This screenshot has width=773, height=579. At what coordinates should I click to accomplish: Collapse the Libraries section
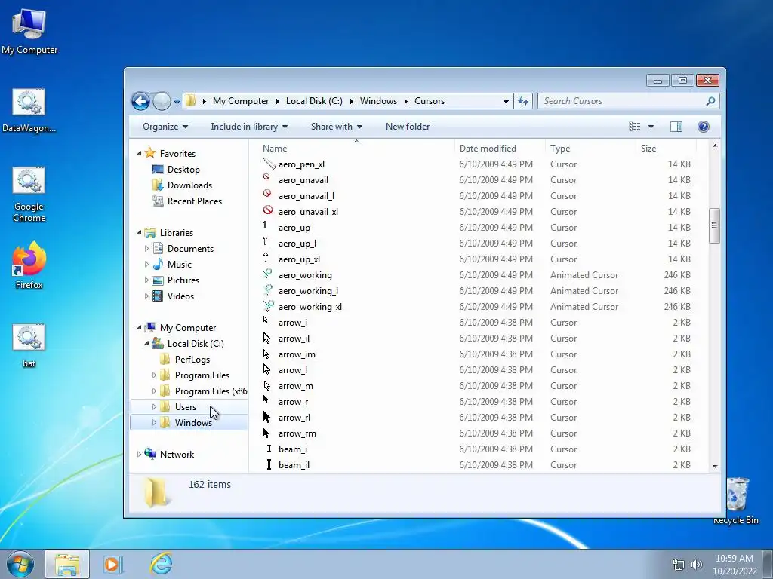139,233
